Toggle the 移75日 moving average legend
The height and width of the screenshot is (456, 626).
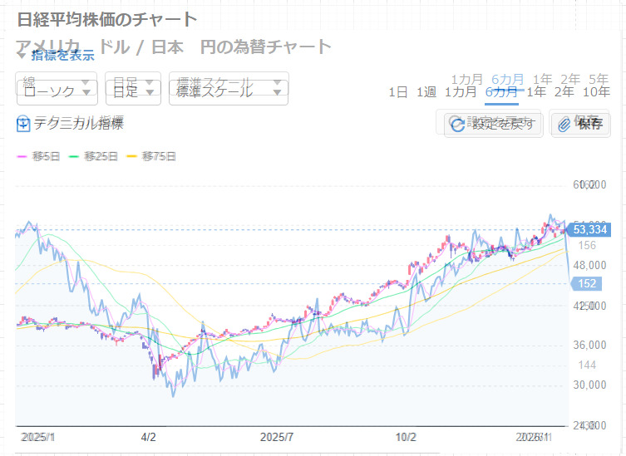151,156
